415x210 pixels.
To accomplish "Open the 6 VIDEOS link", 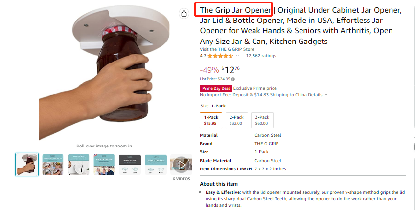I will point(181,179).
